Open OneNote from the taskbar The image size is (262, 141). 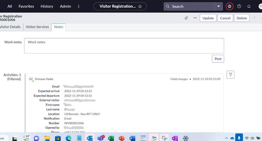click(x=175, y=138)
